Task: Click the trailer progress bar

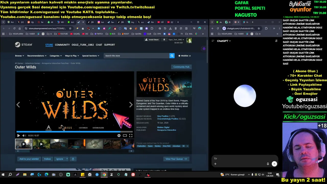Action: tap(75, 132)
